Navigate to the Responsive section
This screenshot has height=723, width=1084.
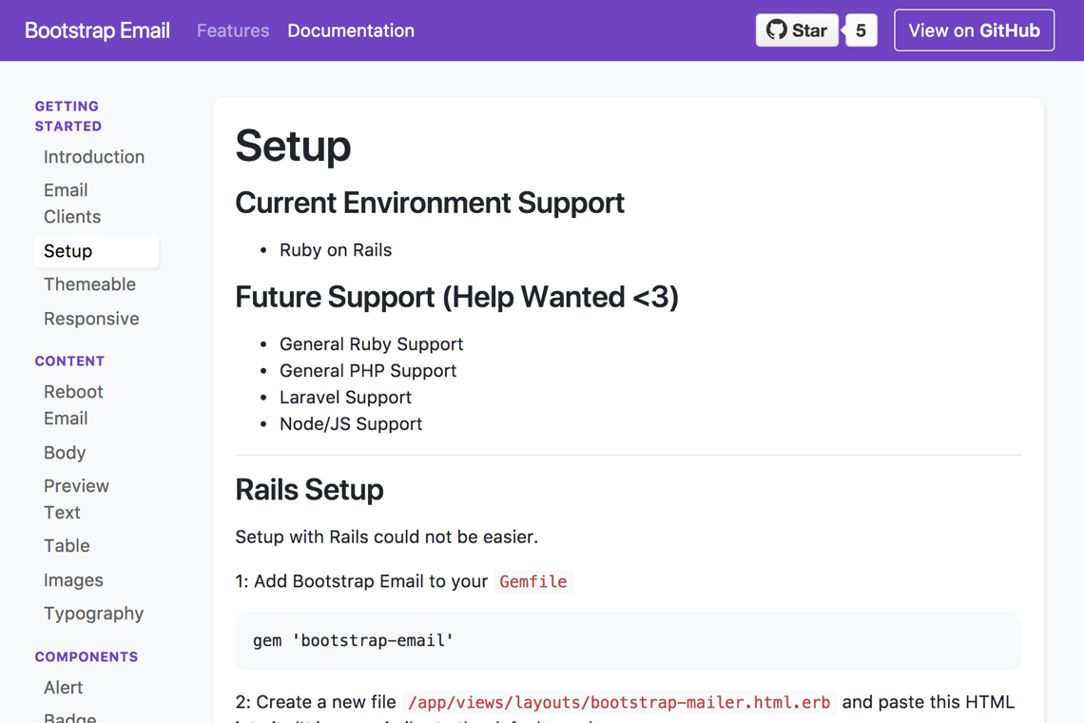[x=91, y=318]
